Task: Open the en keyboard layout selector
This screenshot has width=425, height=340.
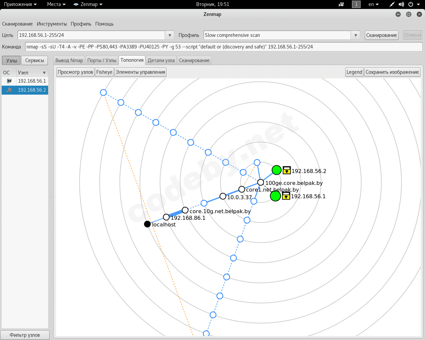Action: (374, 4)
